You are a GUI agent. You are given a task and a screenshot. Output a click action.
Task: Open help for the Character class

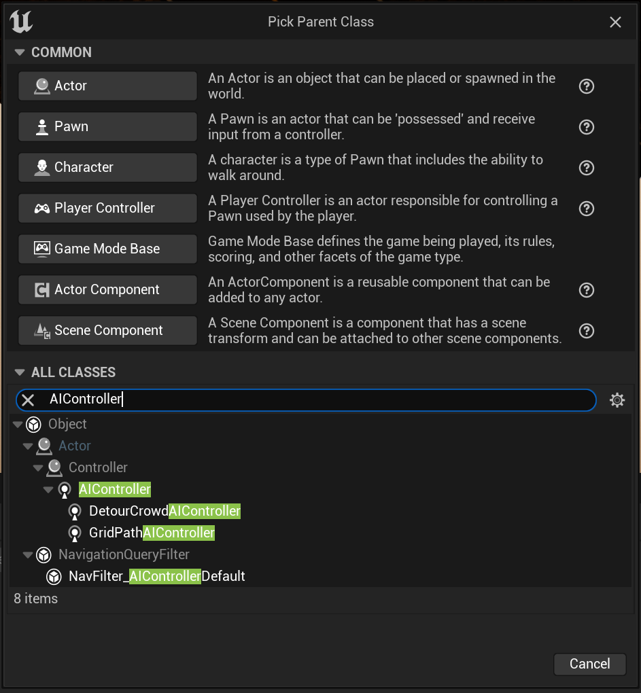(x=586, y=168)
